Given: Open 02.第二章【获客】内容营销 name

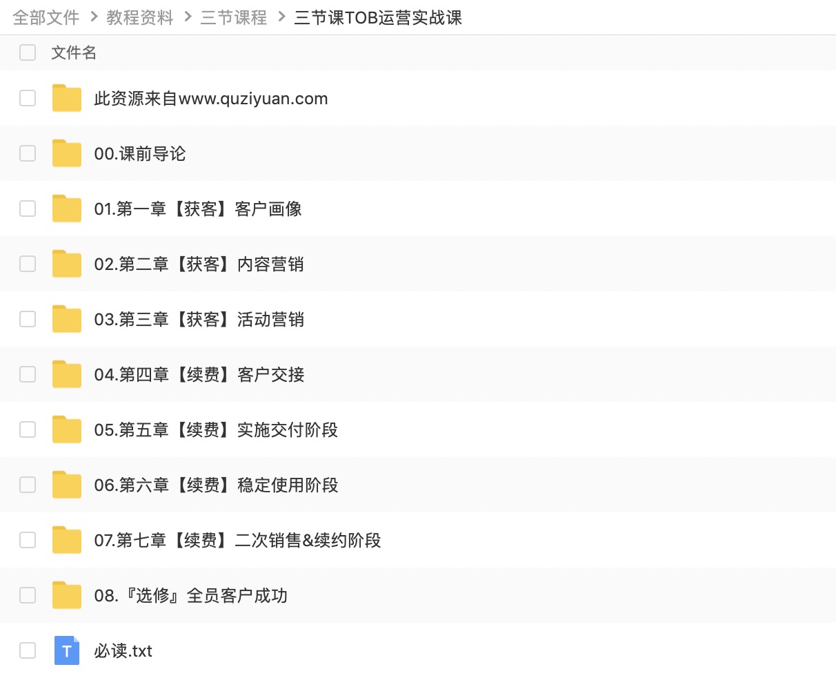Looking at the screenshot, I should pyautogui.click(x=199, y=264).
